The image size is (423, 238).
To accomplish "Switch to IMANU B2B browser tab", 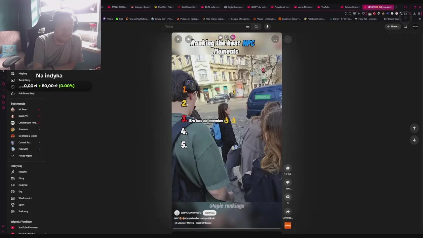I will [x=117, y=7].
